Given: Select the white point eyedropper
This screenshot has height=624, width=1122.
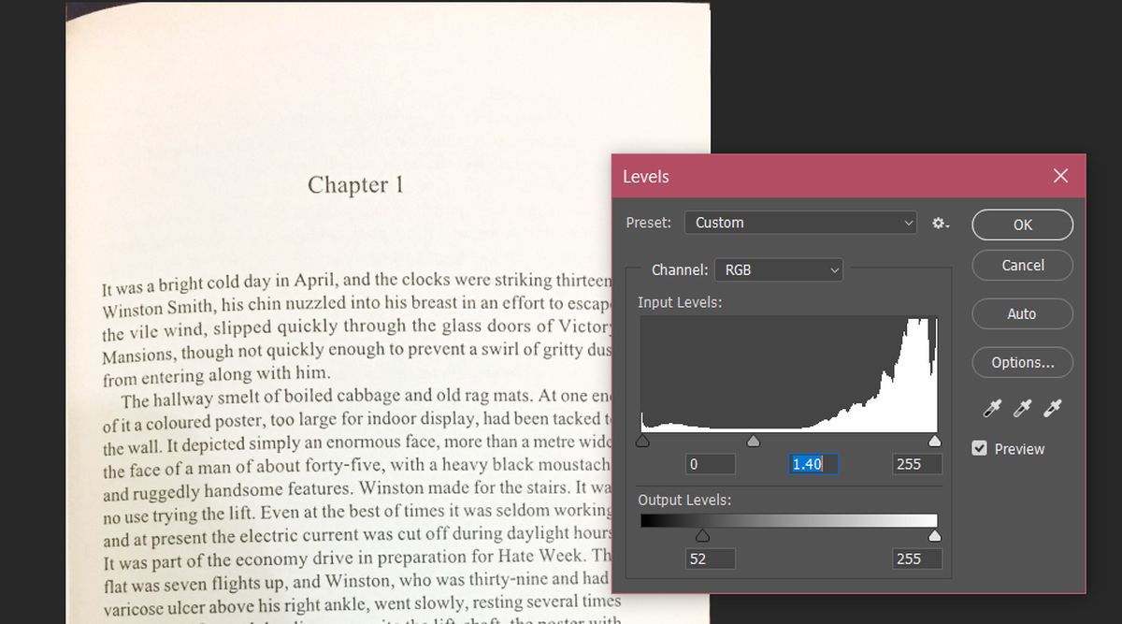Looking at the screenshot, I should tap(1050, 409).
